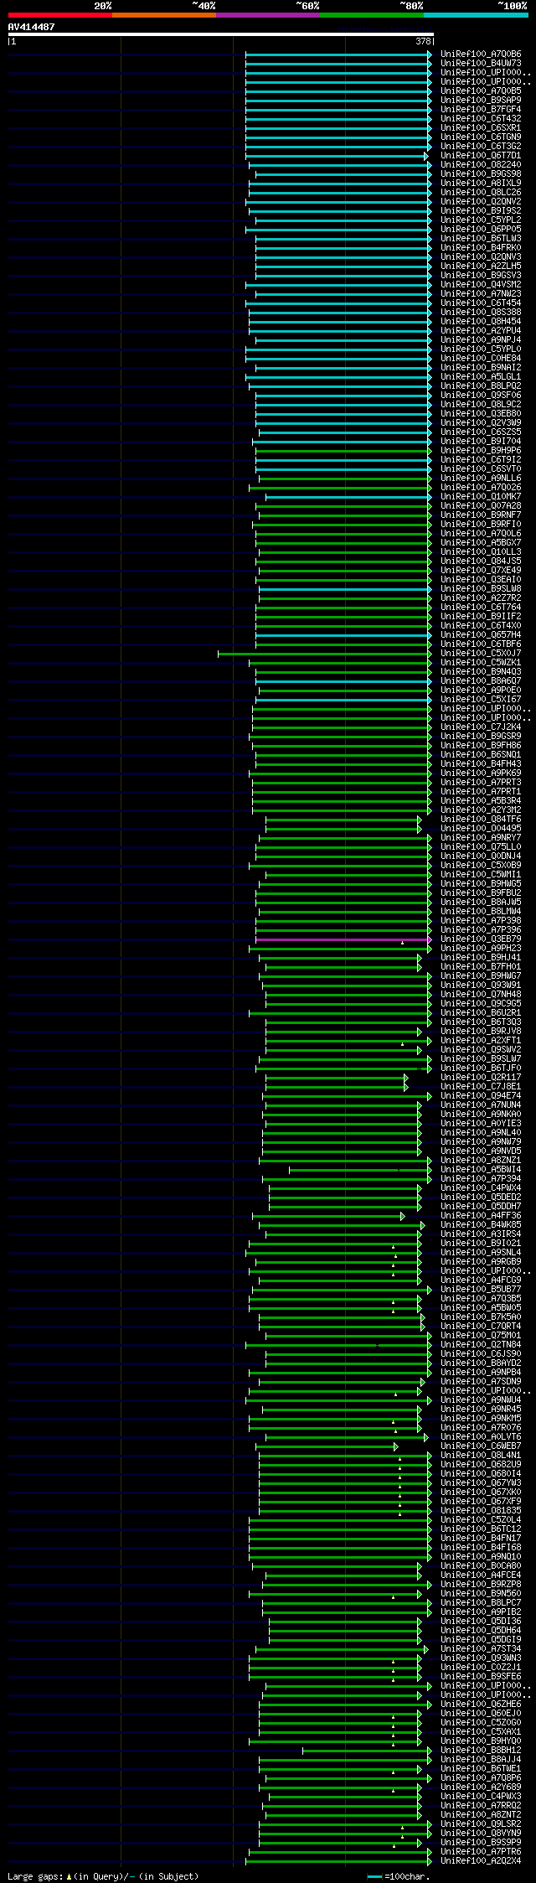
Task: Select the UniRef100_A2ZLH5 label
Action: pos(481,266)
